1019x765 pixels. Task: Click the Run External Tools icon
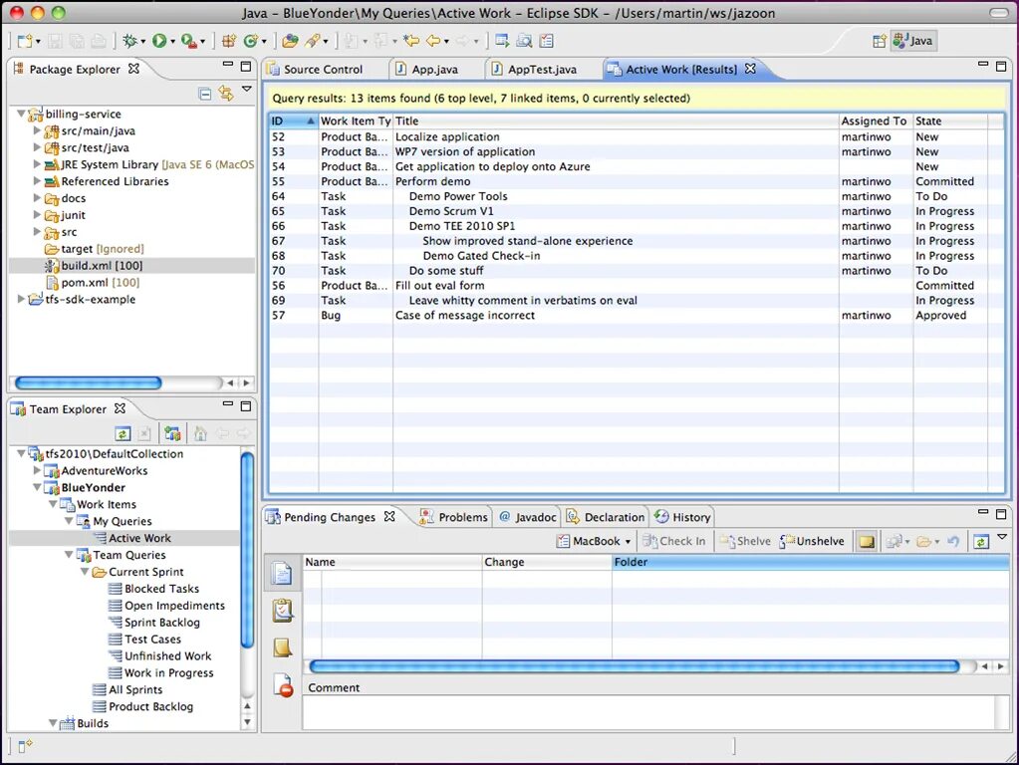[189, 41]
